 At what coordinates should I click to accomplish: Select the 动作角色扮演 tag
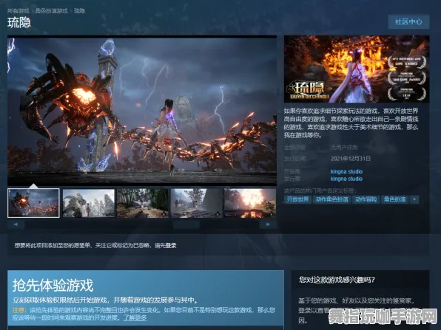331,199
